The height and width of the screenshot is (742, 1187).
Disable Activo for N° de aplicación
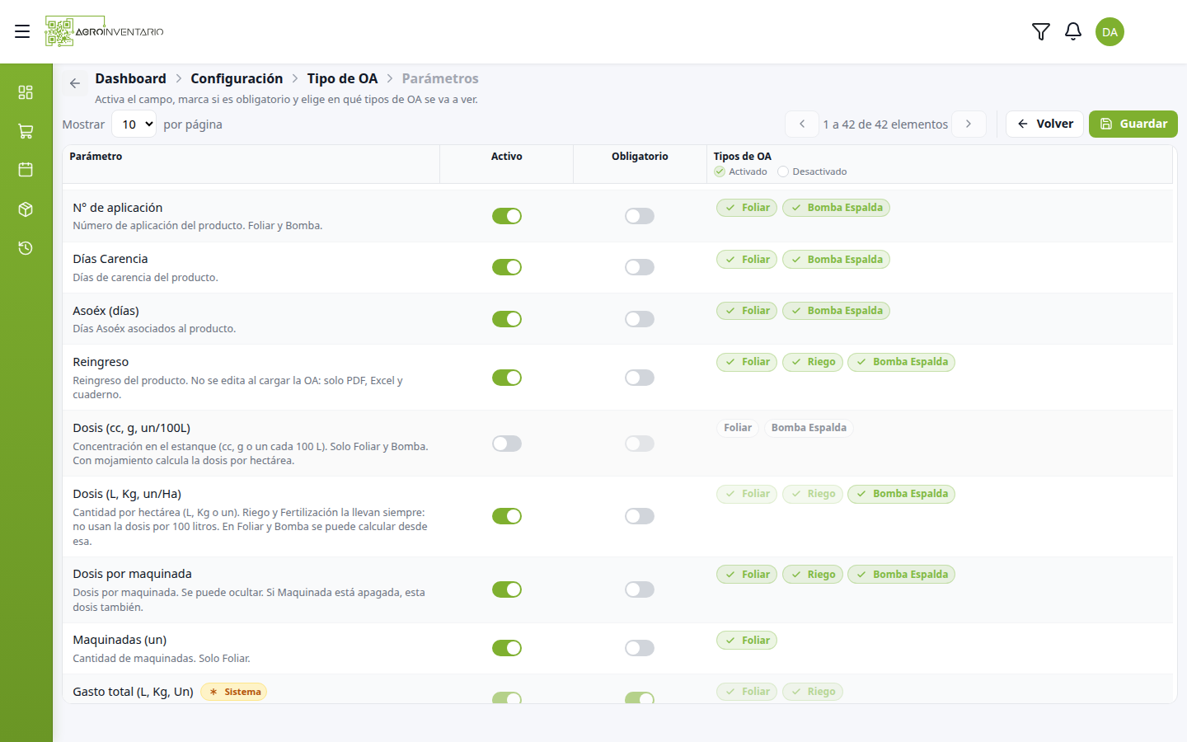tap(507, 216)
